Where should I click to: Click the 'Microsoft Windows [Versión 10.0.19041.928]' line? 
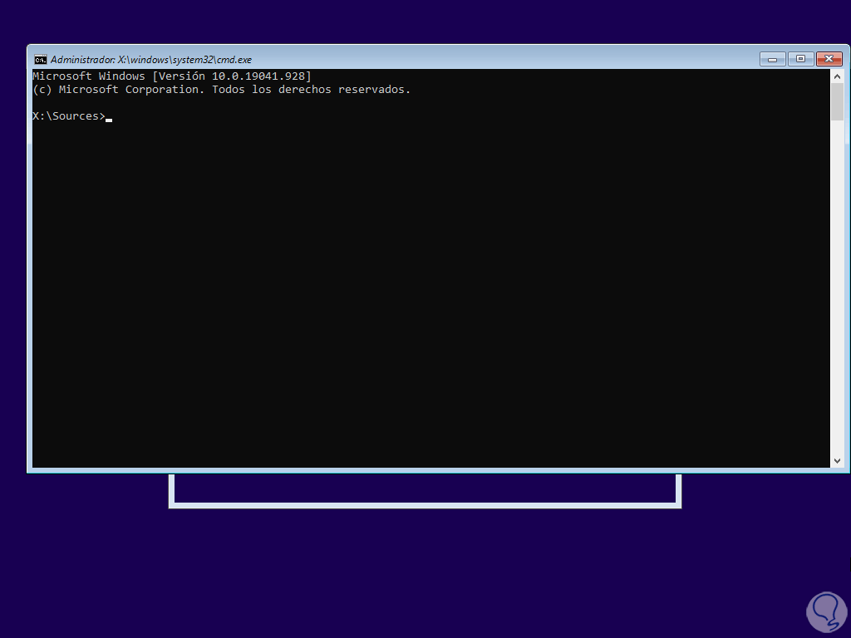click(172, 76)
